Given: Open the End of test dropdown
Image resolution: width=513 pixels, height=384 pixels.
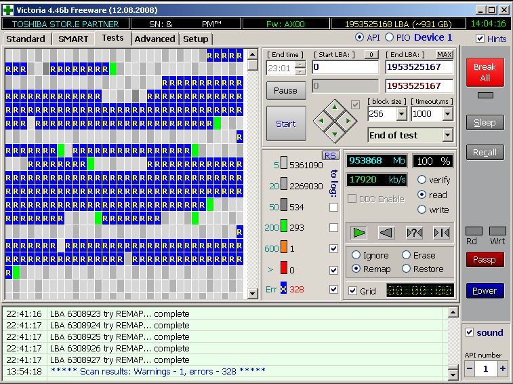Looking at the screenshot, I should pos(447,135).
